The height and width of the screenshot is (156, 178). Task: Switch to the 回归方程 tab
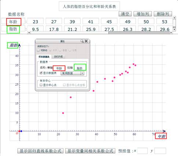pyautogui.click(x=58, y=56)
